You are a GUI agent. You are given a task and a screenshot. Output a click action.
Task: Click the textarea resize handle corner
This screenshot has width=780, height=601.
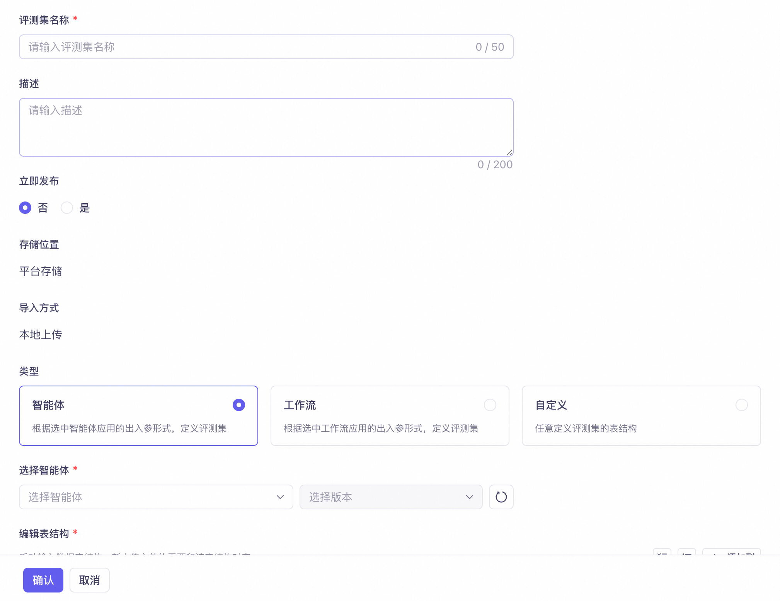(509, 153)
